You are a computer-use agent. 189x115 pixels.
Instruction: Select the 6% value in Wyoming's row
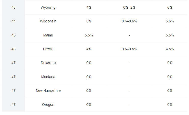170,7
